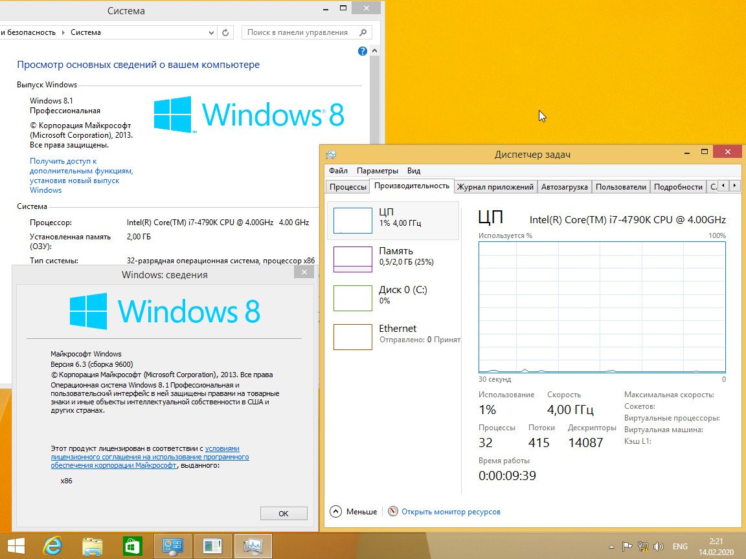This screenshot has height=559, width=746.
Task: Click the Start button on the taskbar
Action: tap(16, 546)
